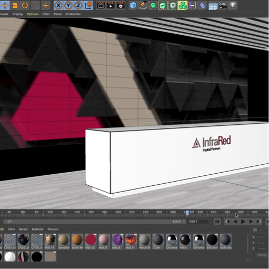Select the purple Mat.8 material
Viewport: 269px width, 269px height.
pos(117,242)
